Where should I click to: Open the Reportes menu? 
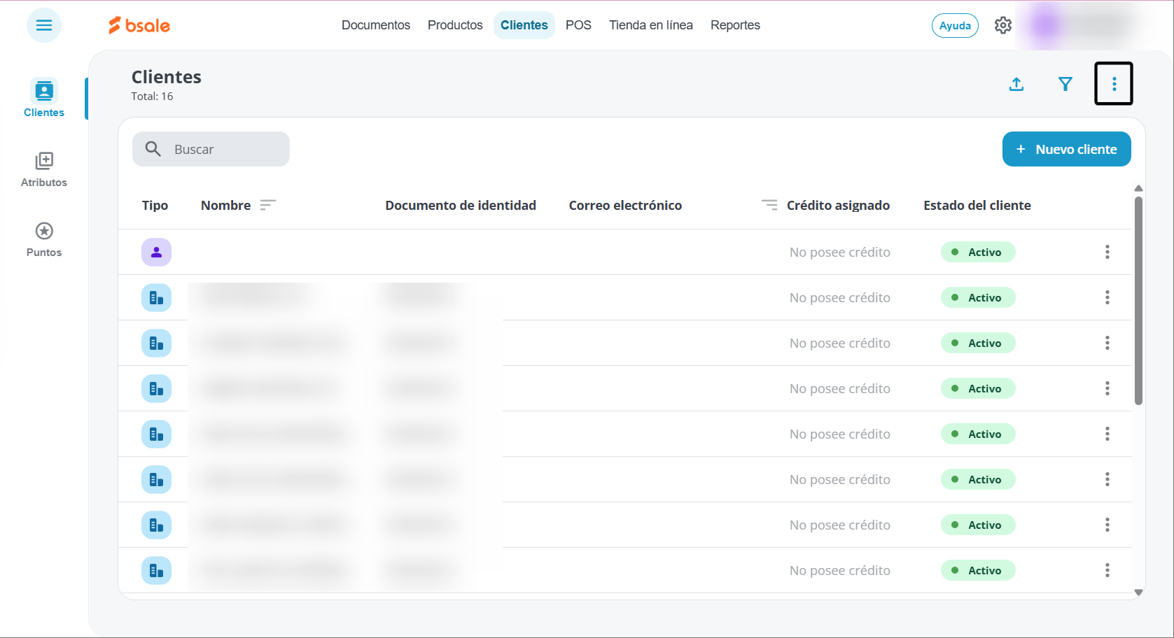[x=735, y=25]
